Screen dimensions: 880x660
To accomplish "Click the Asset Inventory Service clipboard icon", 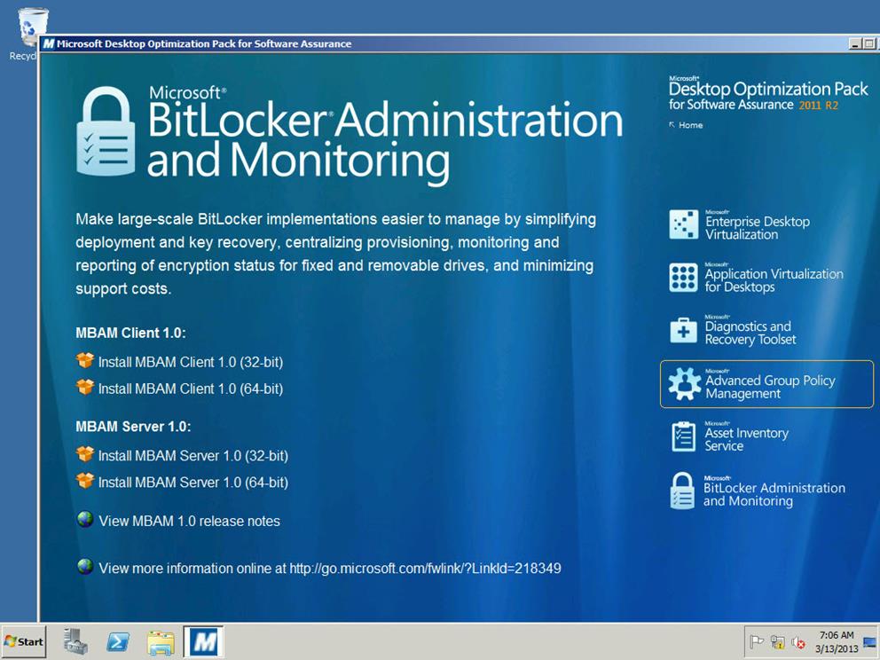I will 684,436.
